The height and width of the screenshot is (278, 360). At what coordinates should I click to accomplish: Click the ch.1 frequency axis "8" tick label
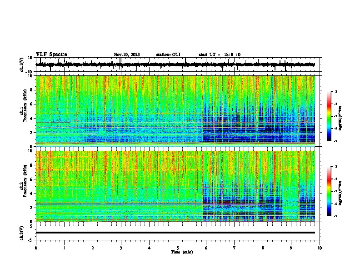[32, 90]
